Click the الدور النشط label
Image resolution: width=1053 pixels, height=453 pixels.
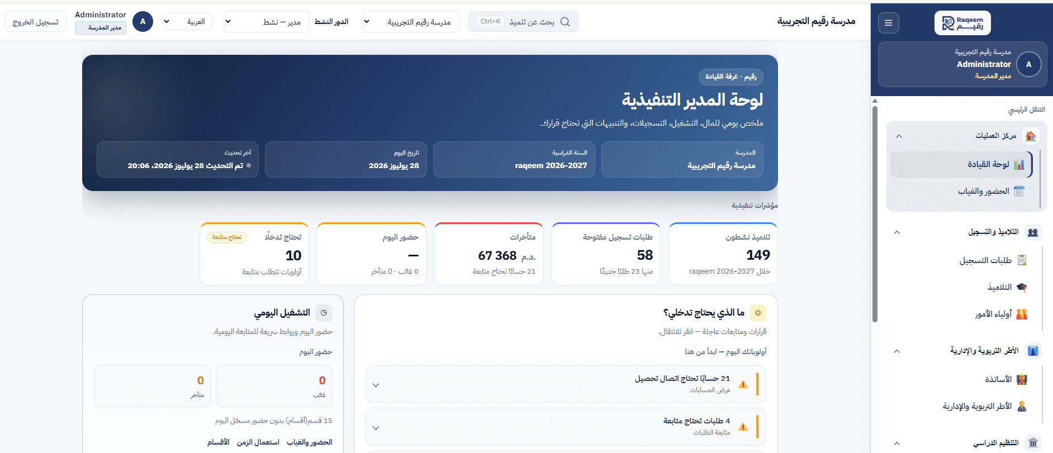click(331, 22)
